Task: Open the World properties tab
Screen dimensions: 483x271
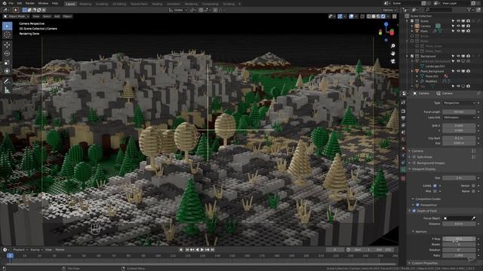Action: [x=403, y=139]
